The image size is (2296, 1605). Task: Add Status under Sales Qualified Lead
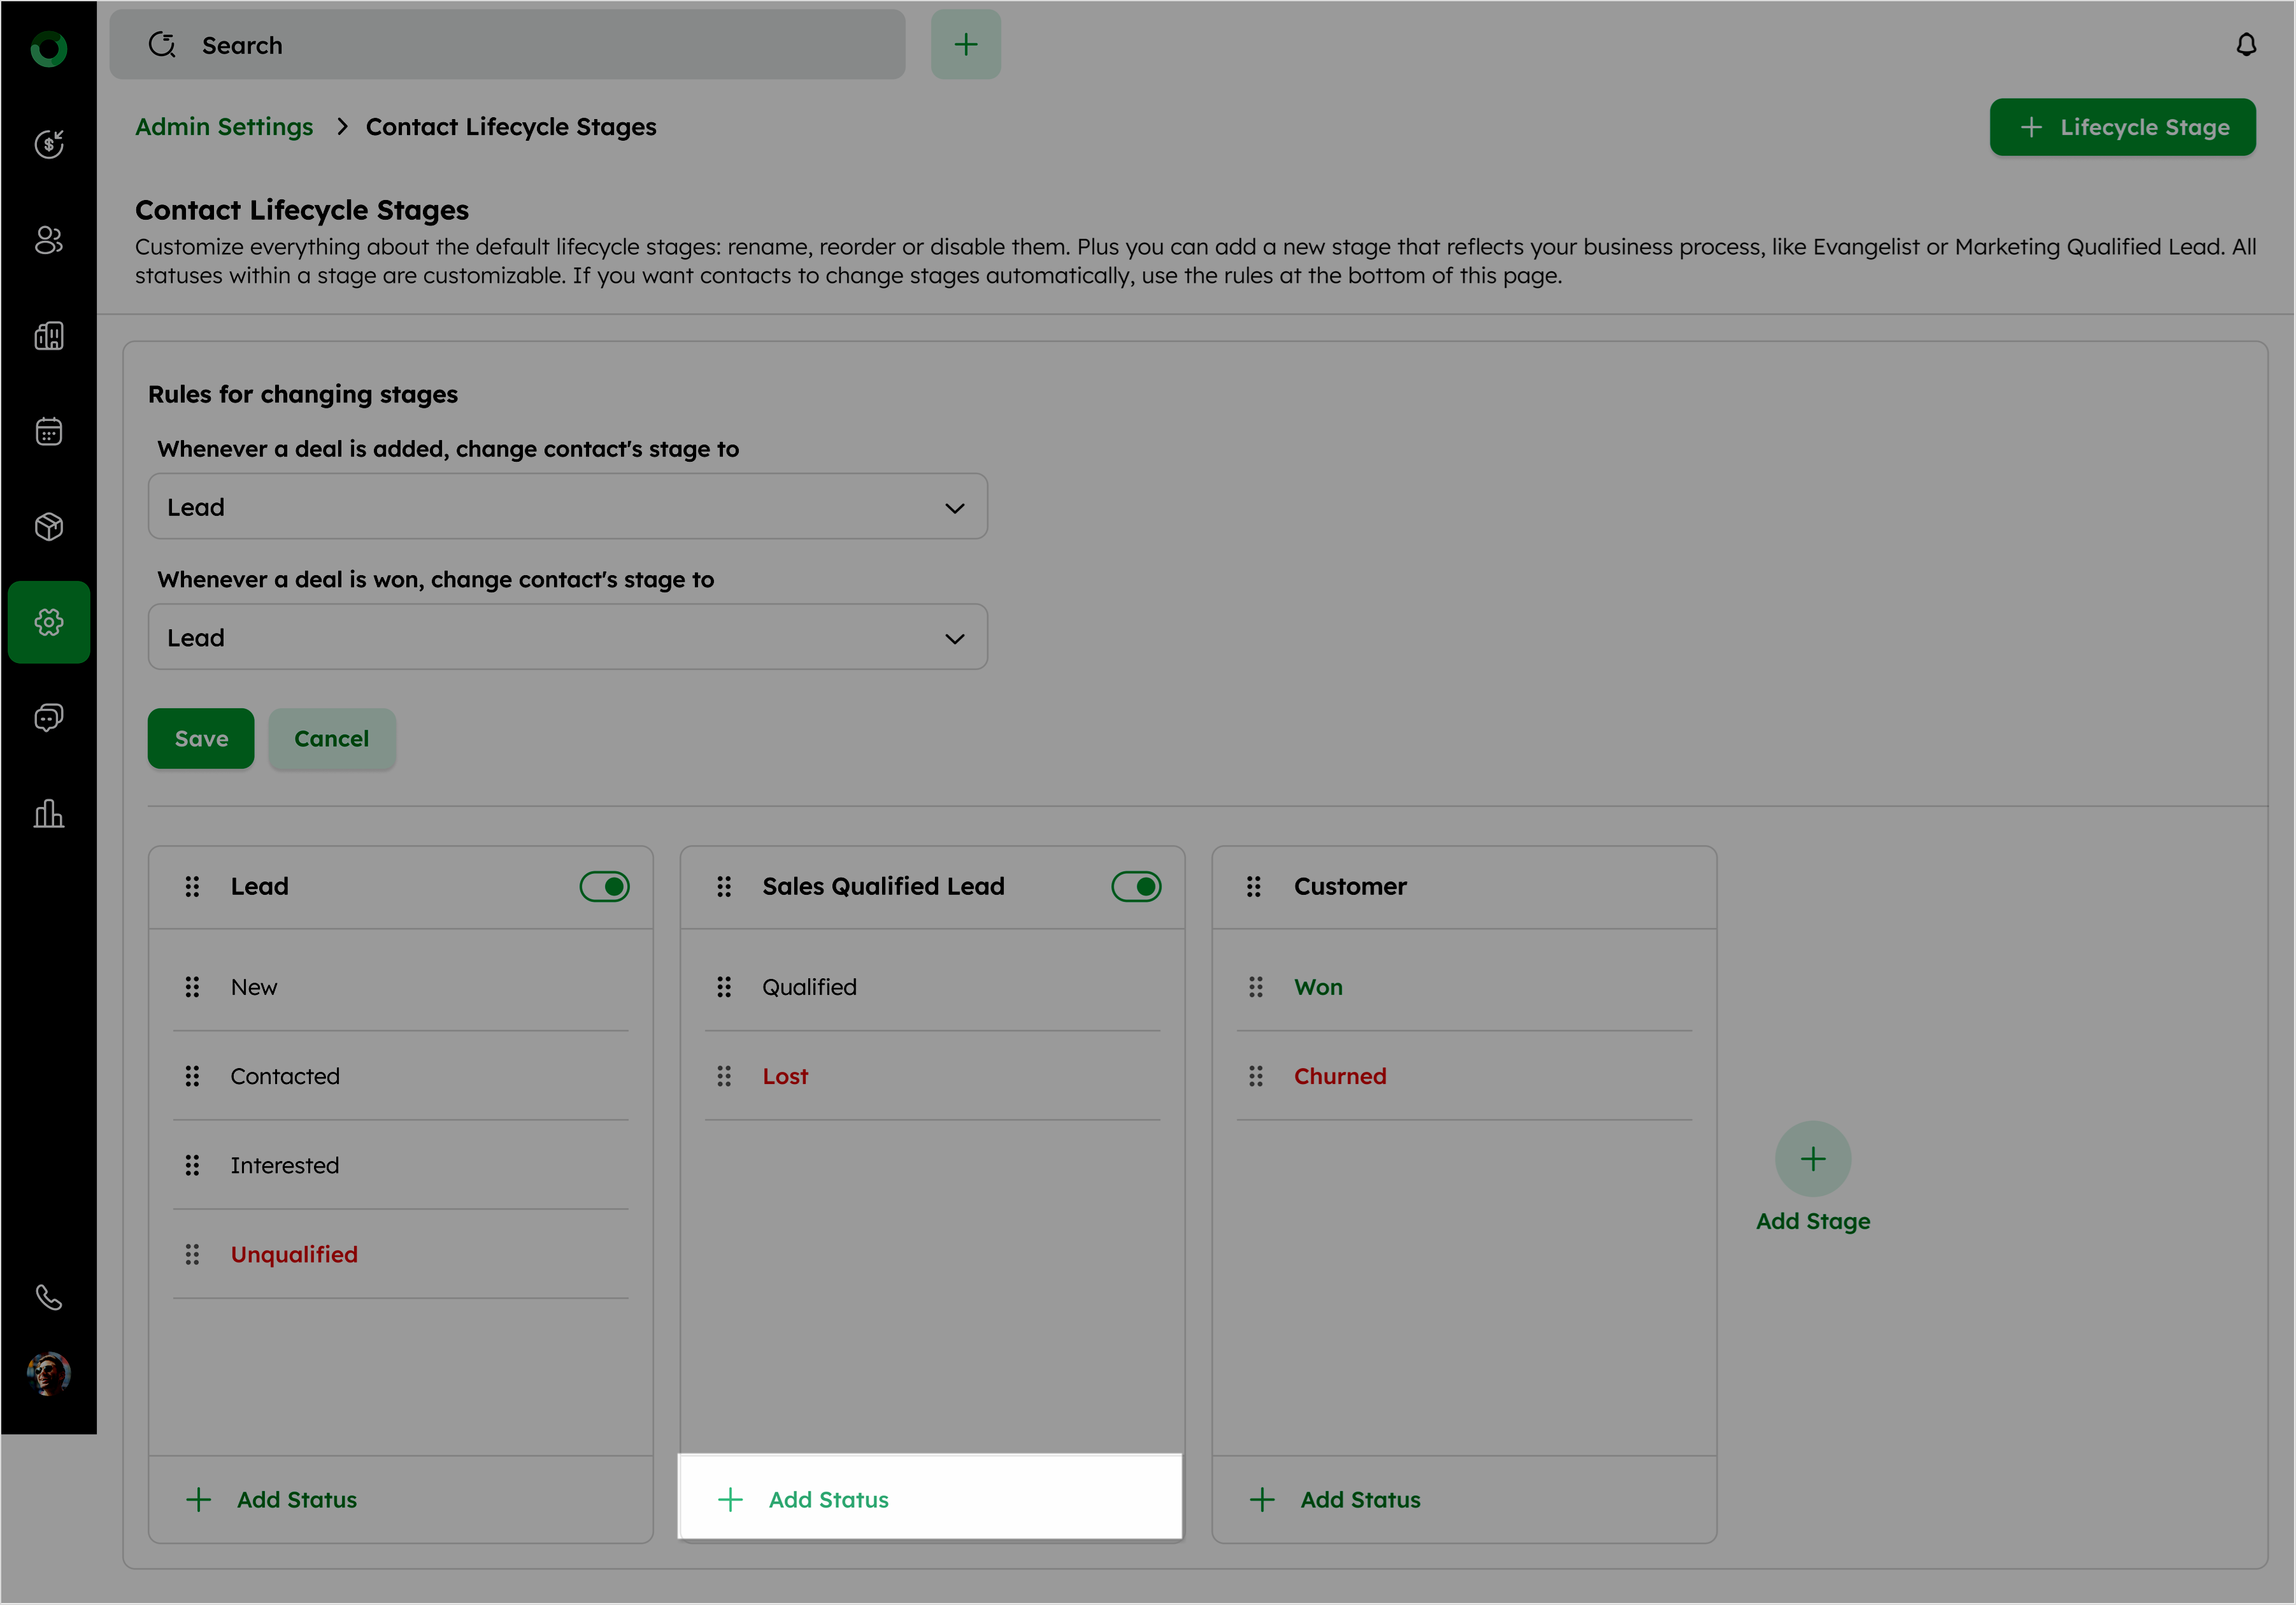click(828, 1499)
